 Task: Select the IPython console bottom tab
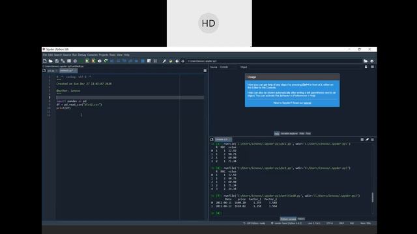click(x=288, y=219)
